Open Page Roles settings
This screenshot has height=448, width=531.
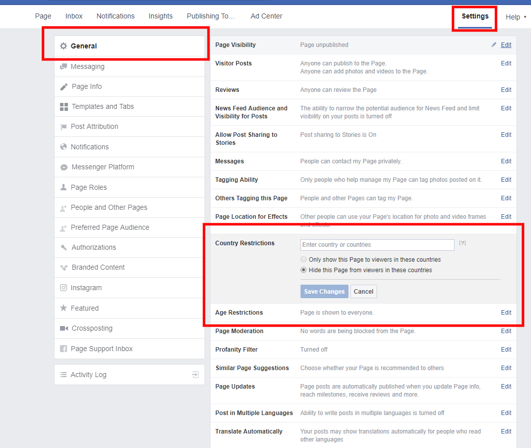[x=129, y=187]
